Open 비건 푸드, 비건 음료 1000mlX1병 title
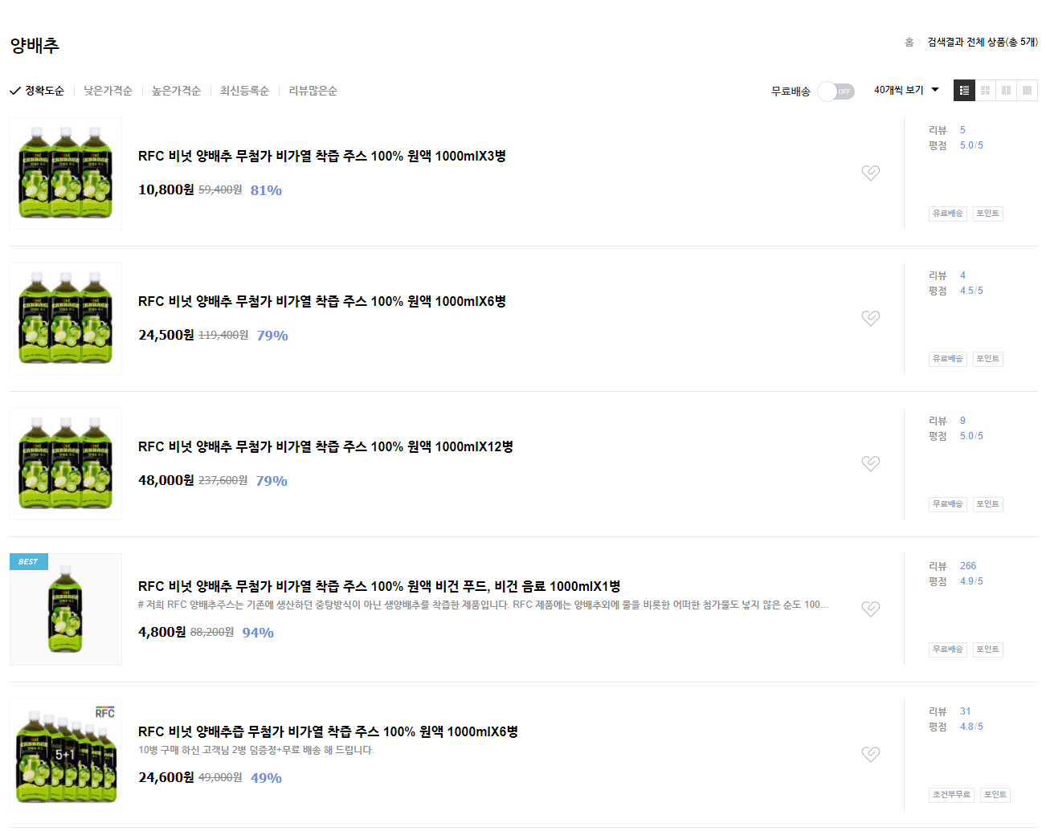Screen dimensions: 1046x831 379,586
